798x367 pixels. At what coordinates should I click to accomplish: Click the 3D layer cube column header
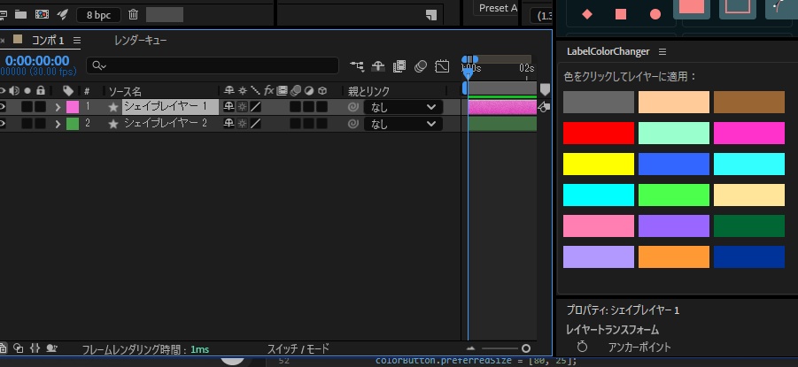coord(322,91)
